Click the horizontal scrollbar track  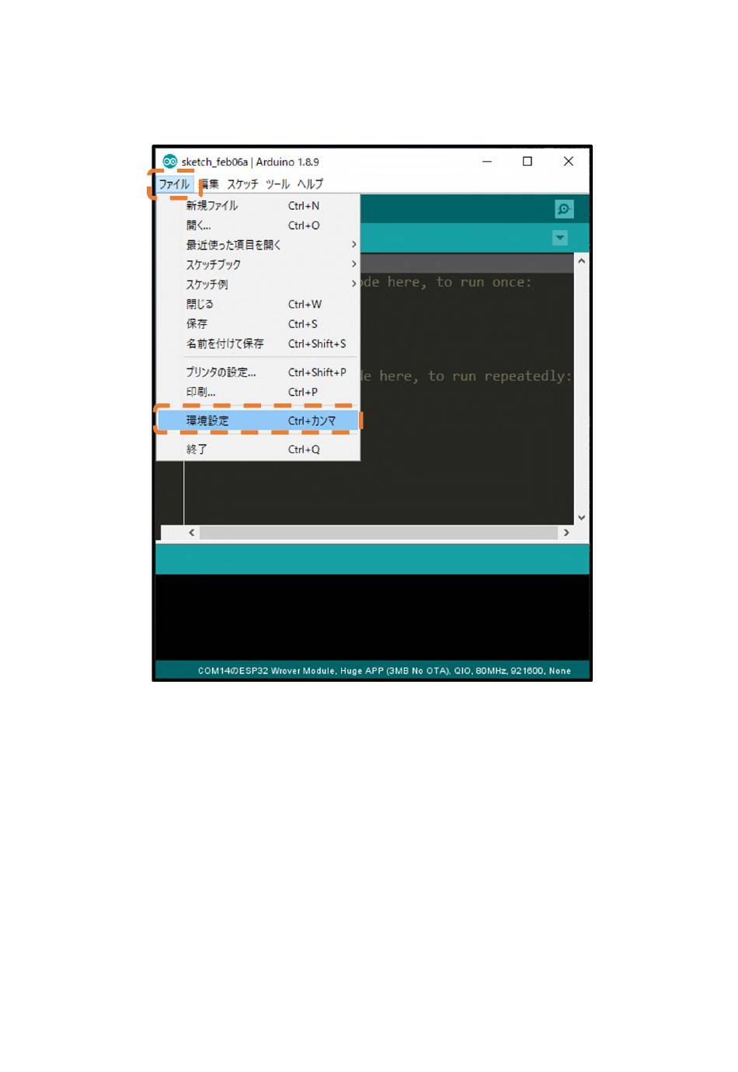point(378,533)
